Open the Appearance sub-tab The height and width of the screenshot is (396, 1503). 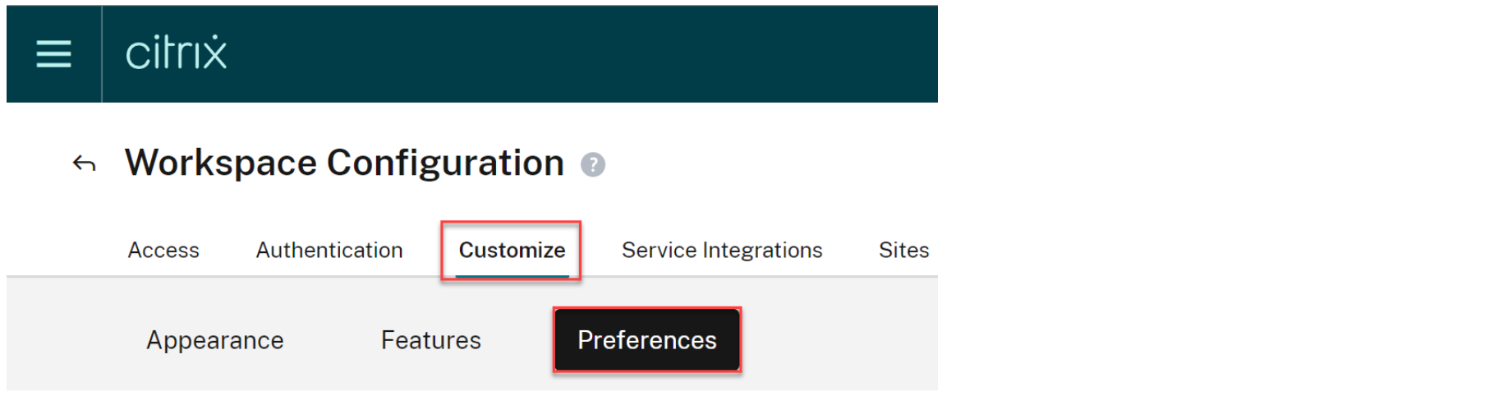click(x=215, y=340)
